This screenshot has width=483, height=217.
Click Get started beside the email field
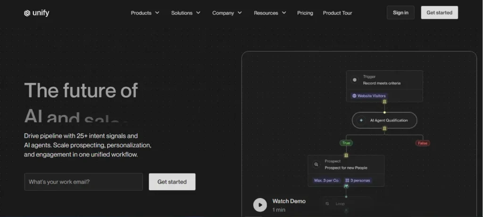172,182
